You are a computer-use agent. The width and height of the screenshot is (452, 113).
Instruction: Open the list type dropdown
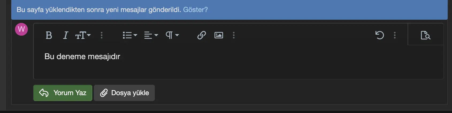point(130,35)
